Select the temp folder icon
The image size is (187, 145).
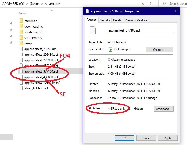click(x=21, y=43)
